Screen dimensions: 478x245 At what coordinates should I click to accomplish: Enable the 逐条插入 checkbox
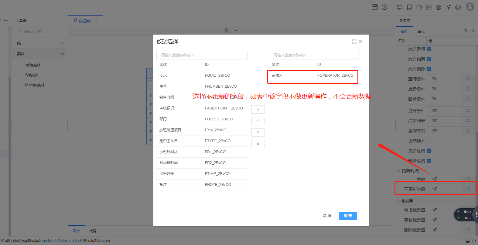click(x=429, y=141)
